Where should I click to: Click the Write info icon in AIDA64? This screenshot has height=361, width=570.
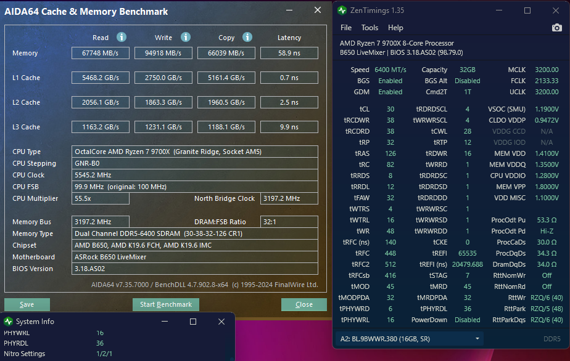(x=186, y=37)
